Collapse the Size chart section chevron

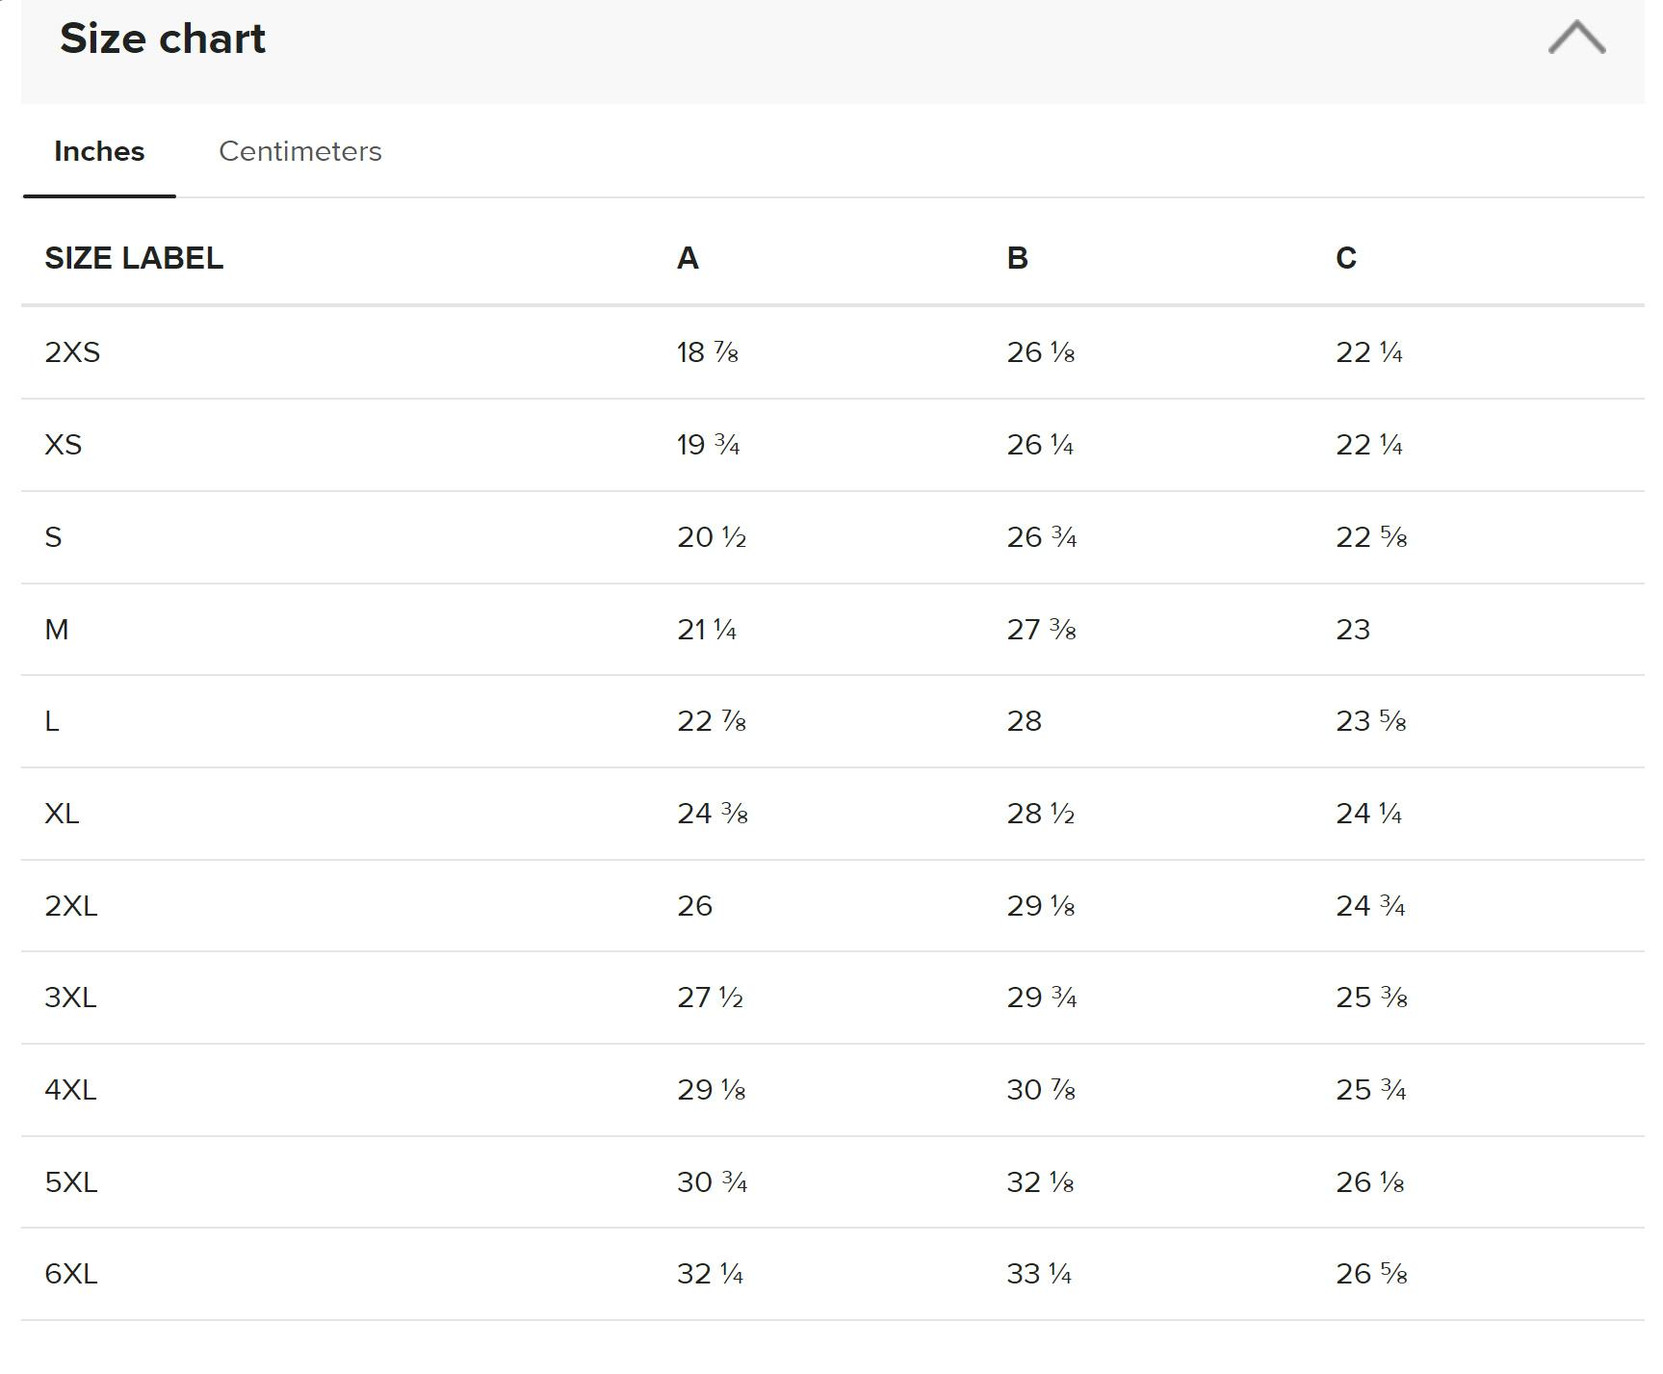1575,39
